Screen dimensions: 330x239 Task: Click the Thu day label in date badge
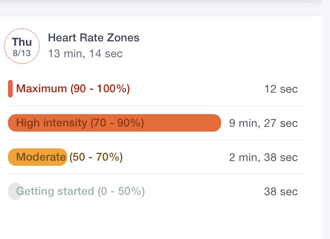(22, 42)
